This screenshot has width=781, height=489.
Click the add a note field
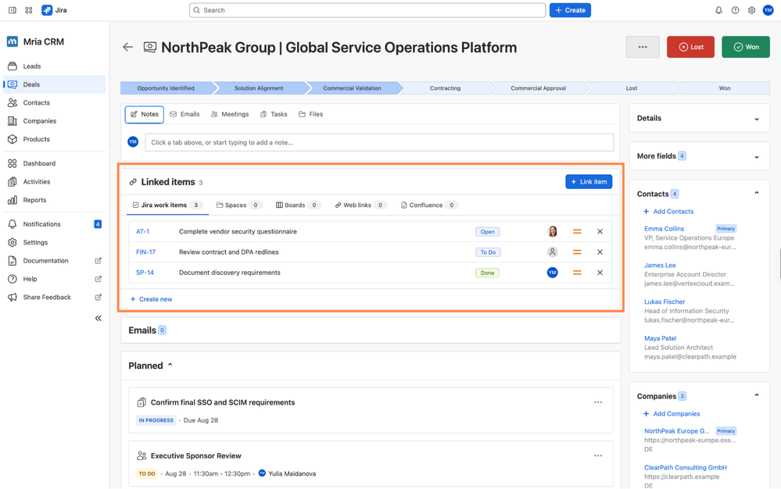379,142
